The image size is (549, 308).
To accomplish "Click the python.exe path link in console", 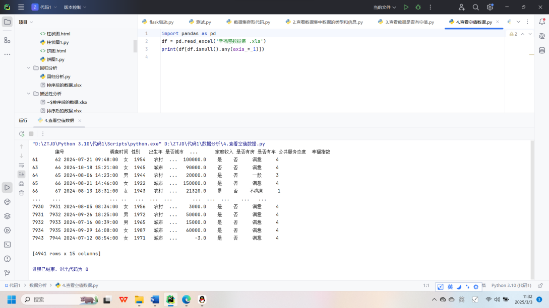I will [x=97, y=144].
